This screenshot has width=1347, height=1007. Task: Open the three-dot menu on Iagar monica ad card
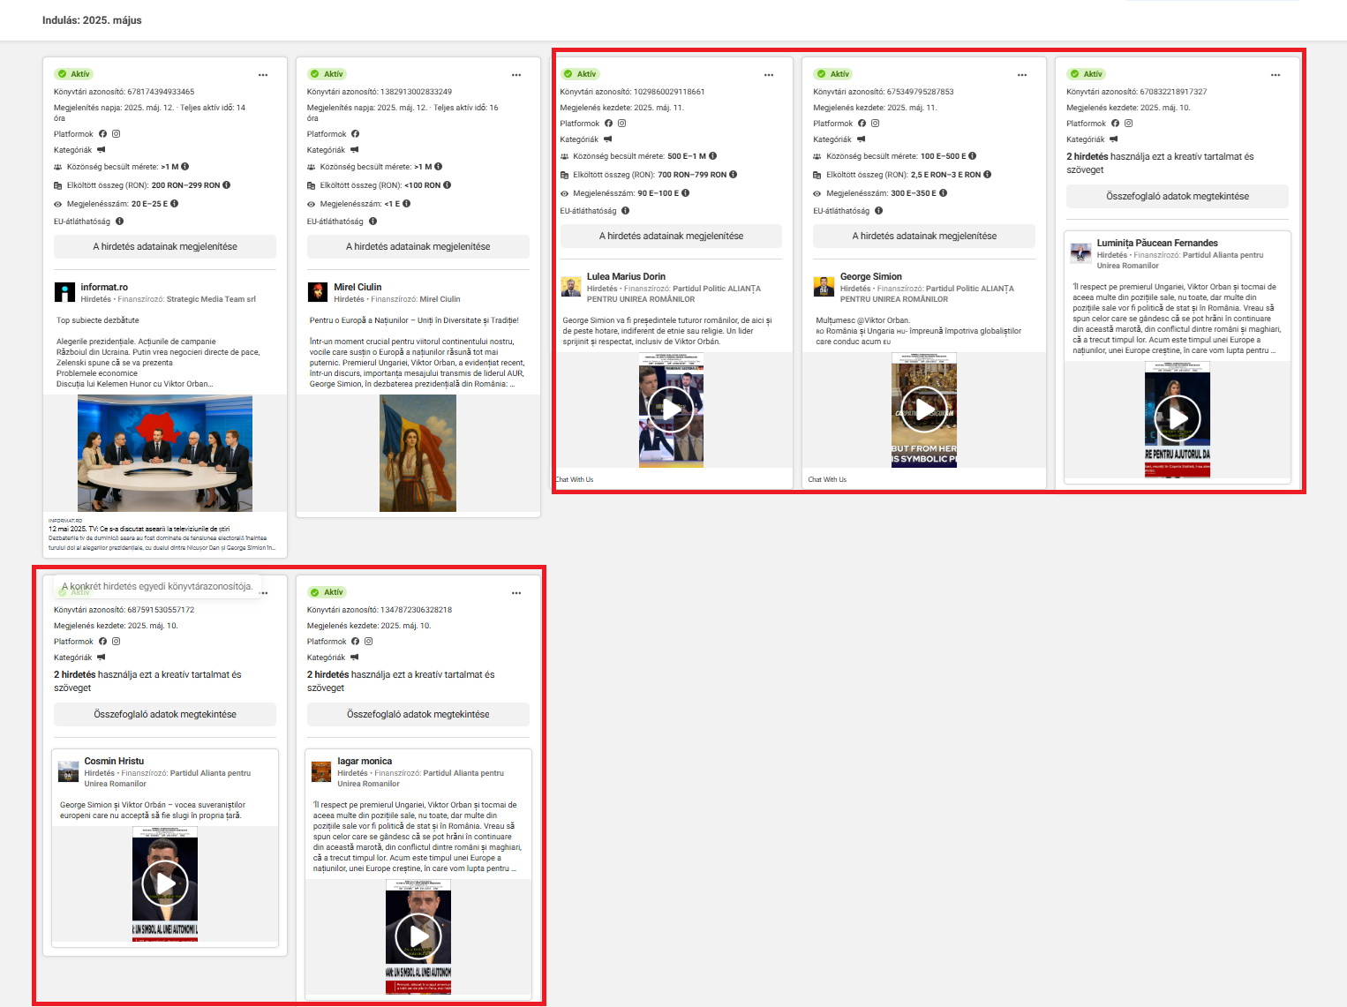coord(516,593)
